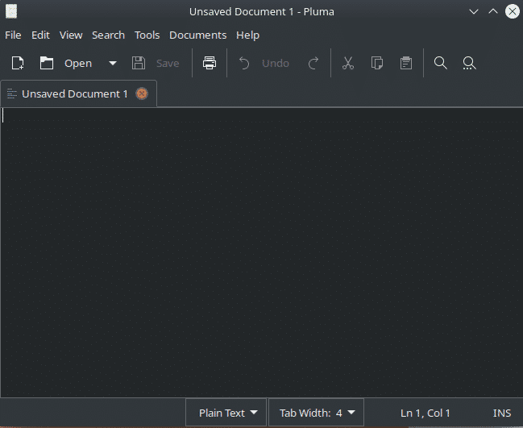Click the Redo arrow icon
This screenshot has height=428, width=523.
(313, 63)
